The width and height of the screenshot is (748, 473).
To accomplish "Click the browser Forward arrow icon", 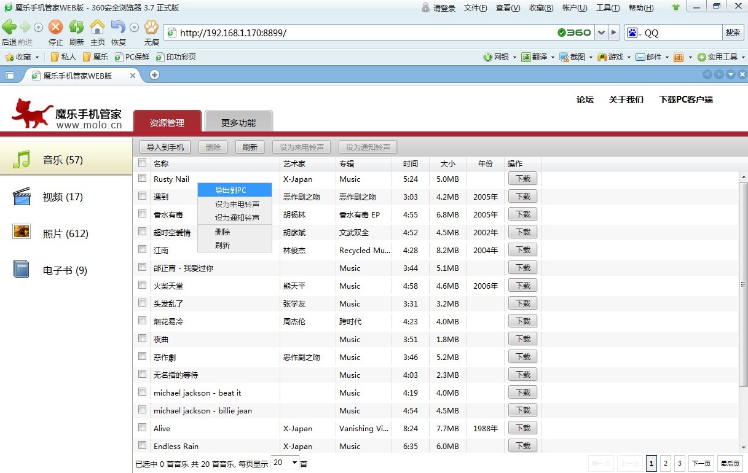I will (25, 27).
